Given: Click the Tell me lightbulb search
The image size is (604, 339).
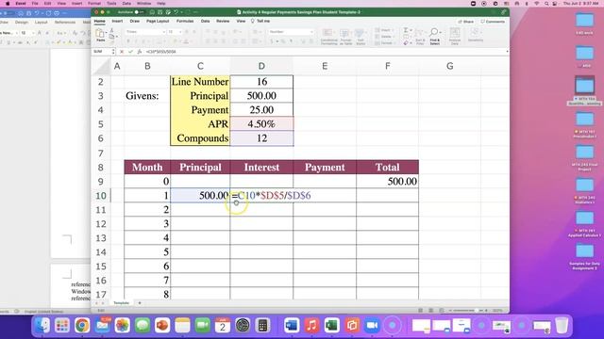Looking at the screenshot, I should [x=260, y=21].
